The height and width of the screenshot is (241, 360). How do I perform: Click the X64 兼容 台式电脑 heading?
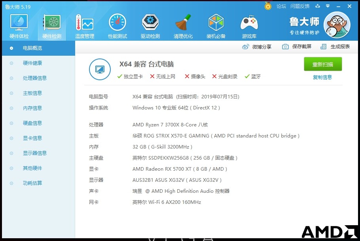click(146, 64)
